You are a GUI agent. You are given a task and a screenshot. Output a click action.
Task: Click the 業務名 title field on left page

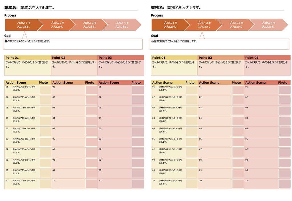pyautogui.click(x=71, y=8)
